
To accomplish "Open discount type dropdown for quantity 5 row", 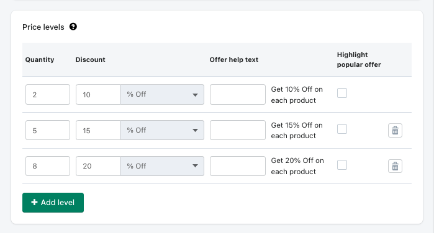I will tap(162, 130).
